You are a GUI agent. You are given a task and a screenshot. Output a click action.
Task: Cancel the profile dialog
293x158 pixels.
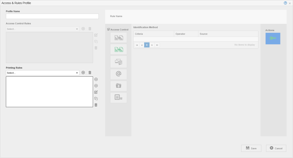click(x=276, y=148)
